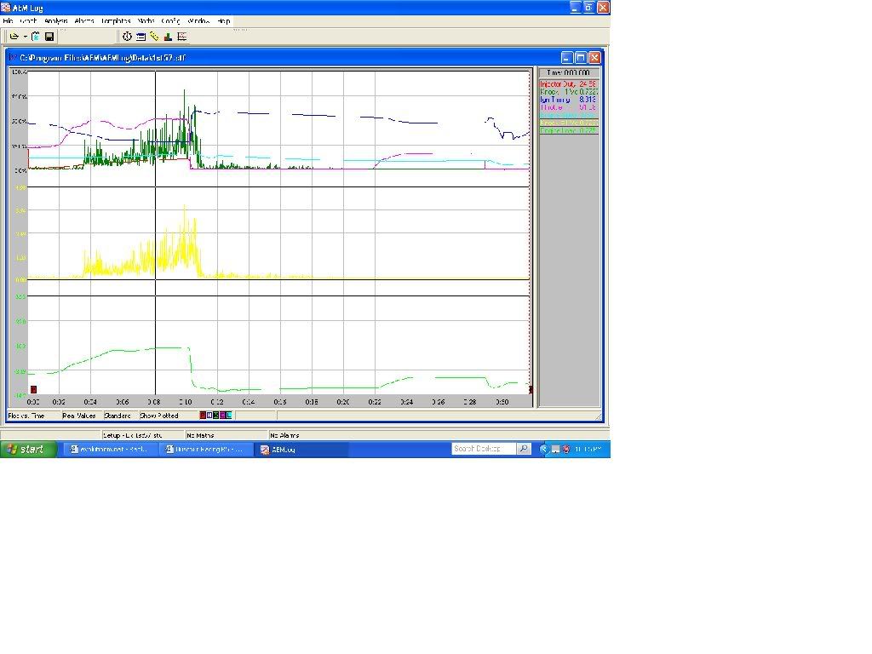Open the Templates menu

pos(116,20)
